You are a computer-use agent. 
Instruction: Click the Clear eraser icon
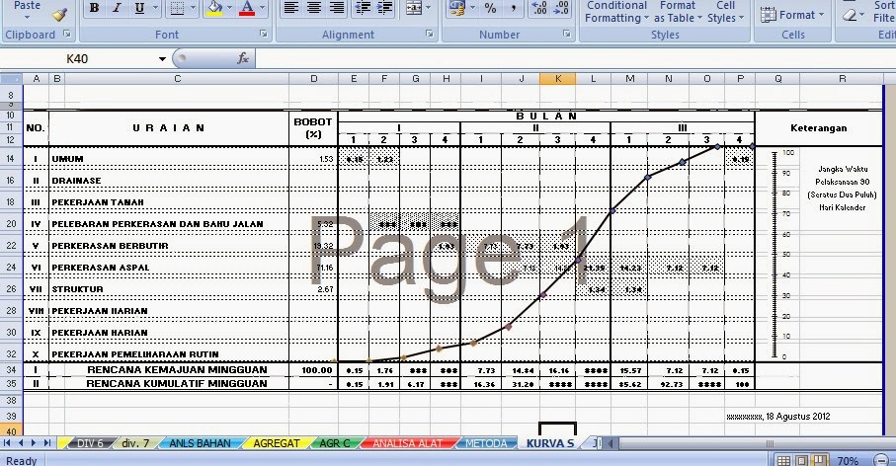[x=851, y=14]
